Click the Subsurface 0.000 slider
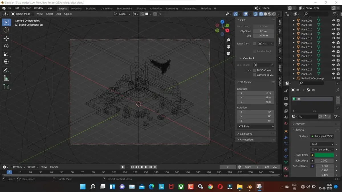The height and width of the screenshot is (192, 342). click(x=324, y=160)
